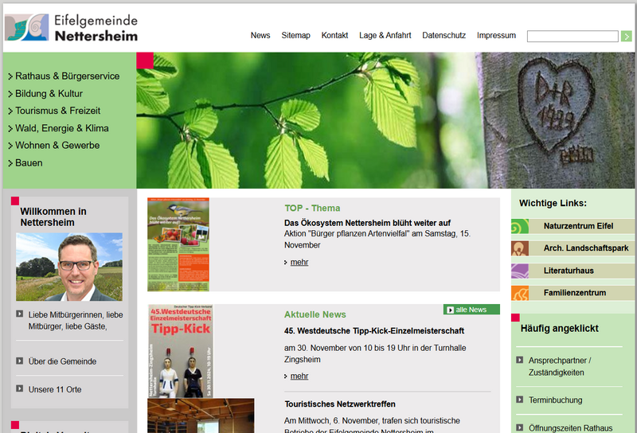Click arrow icon beside Ansprechpartner / Zuständigkeiten
This screenshot has width=637, height=433.
point(520,360)
